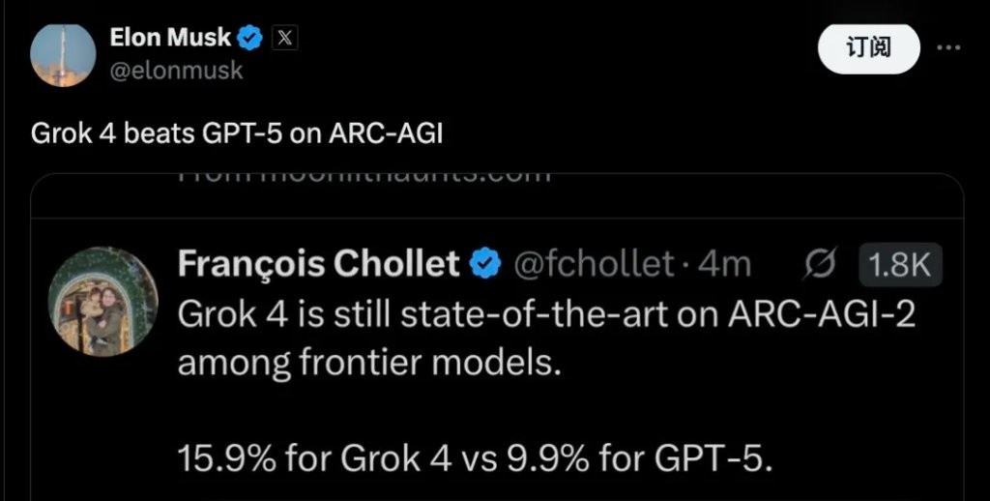Click the 1.8K count badge
The width and height of the screenshot is (990, 501).
899,264
